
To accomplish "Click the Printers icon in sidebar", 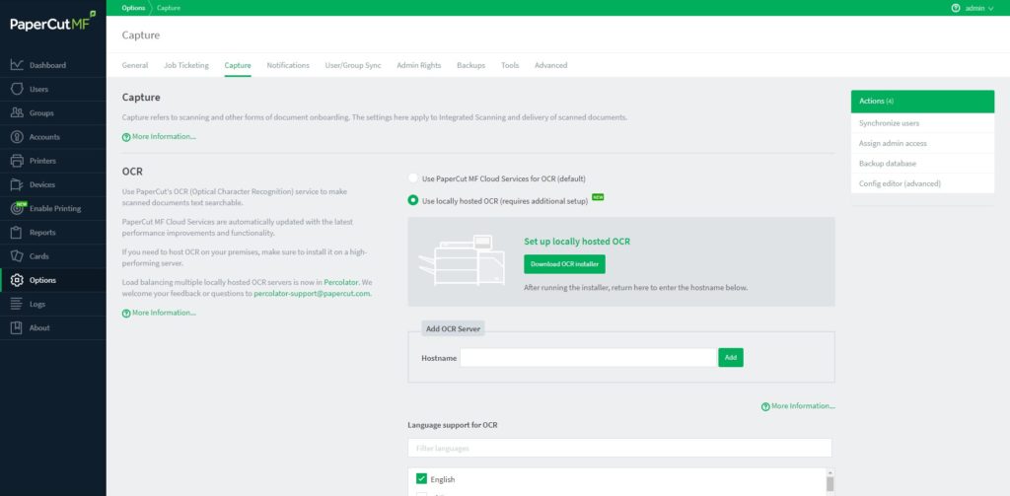I will [x=17, y=161].
